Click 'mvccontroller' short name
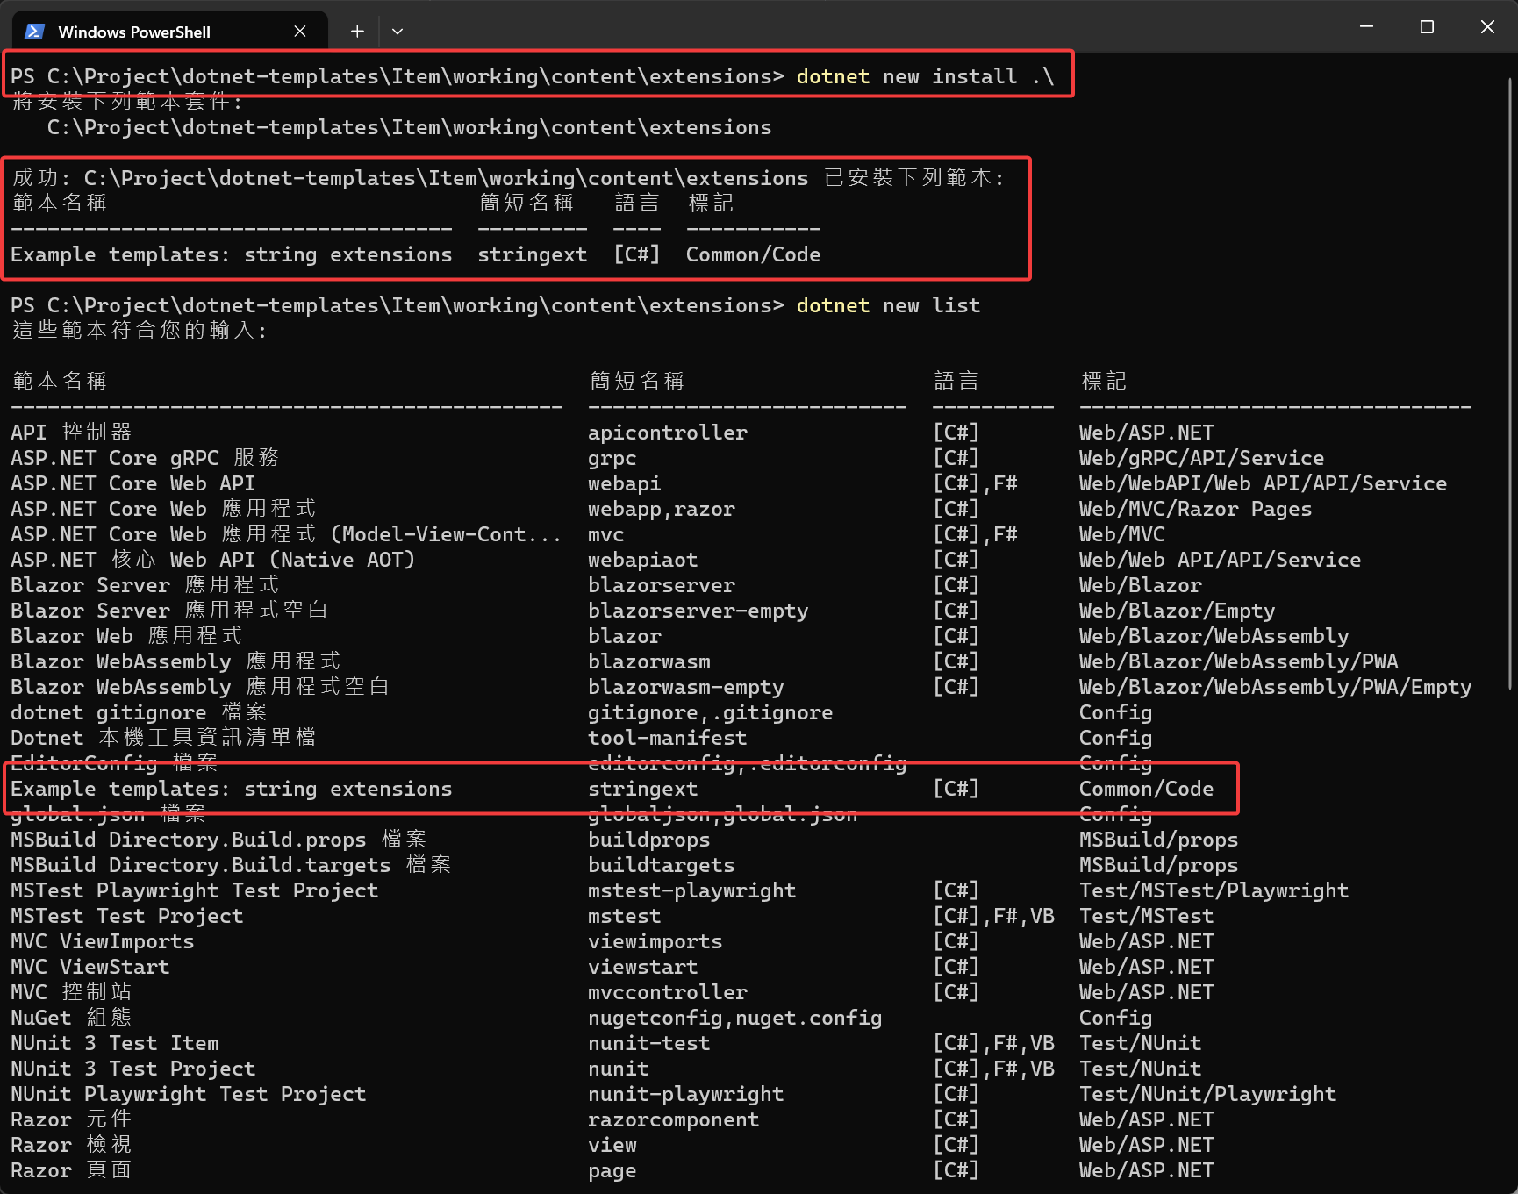Viewport: 1518px width, 1194px height. tap(668, 992)
